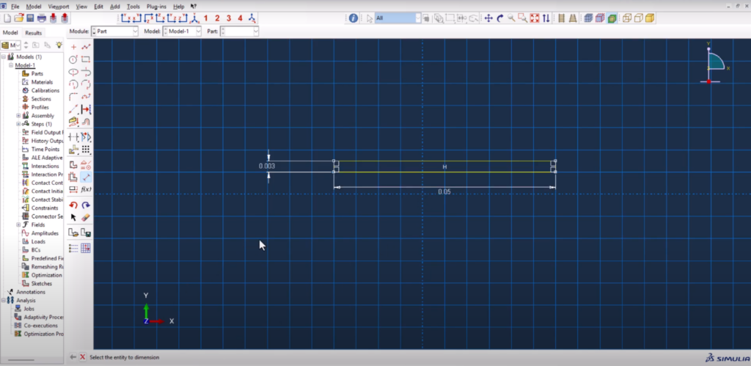Click the Query information icon
The height and width of the screenshot is (366, 751).
(x=353, y=18)
